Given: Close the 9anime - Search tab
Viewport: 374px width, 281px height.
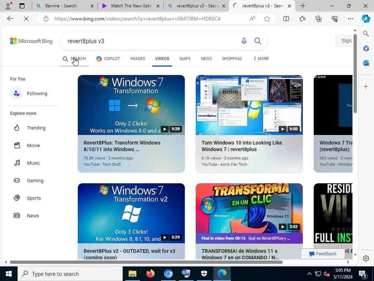Looking at the screenshot, I should (92, 6).
